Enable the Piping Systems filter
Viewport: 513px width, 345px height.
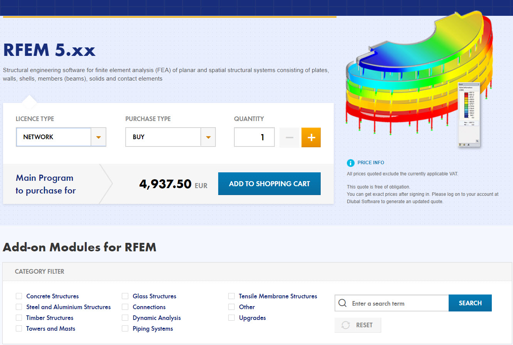click(125, 328)
